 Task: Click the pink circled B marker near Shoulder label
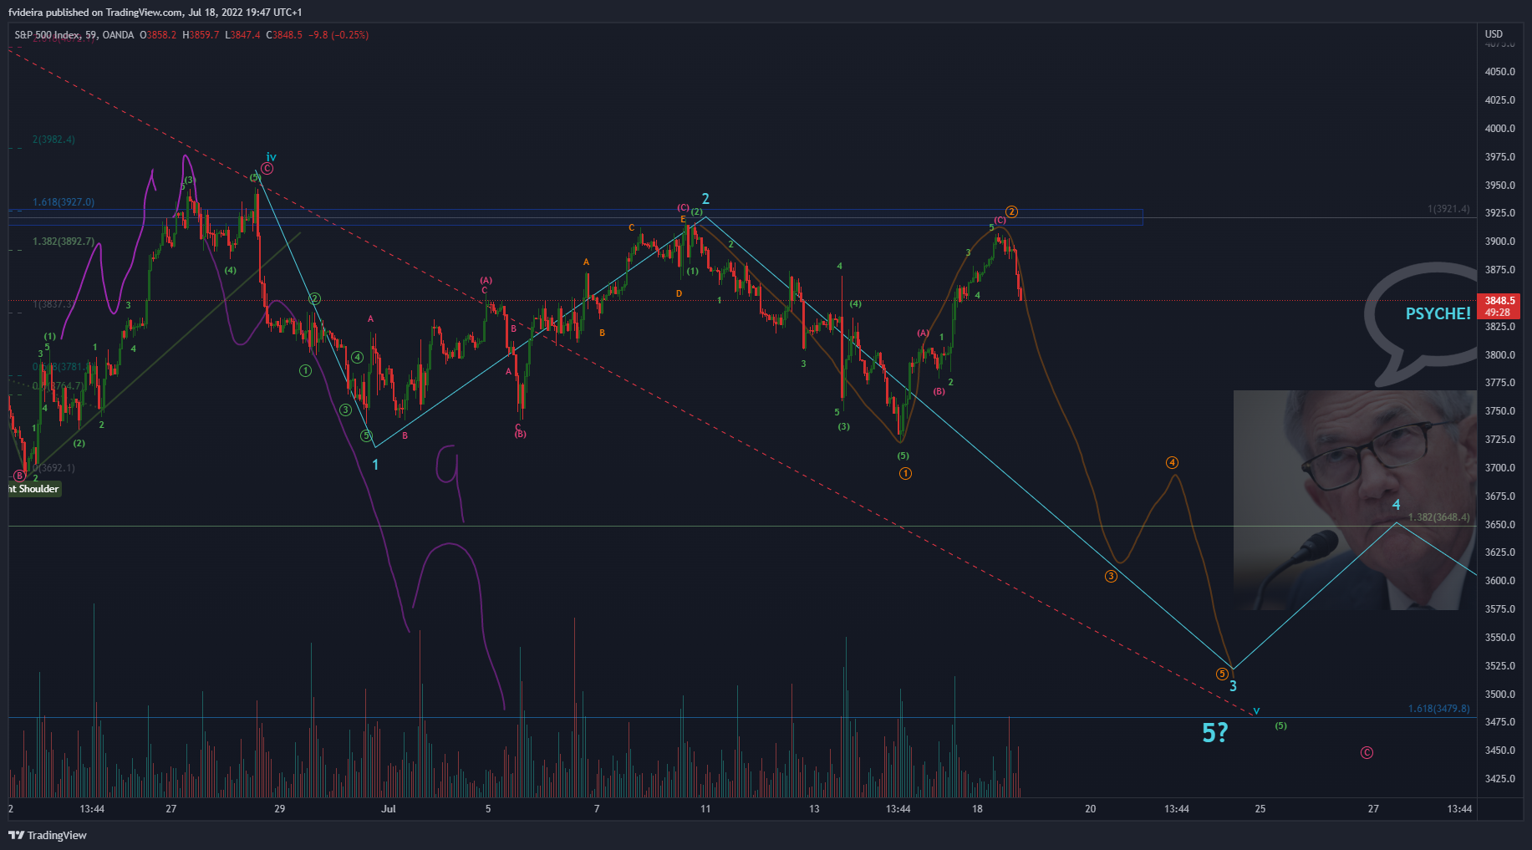19,476
